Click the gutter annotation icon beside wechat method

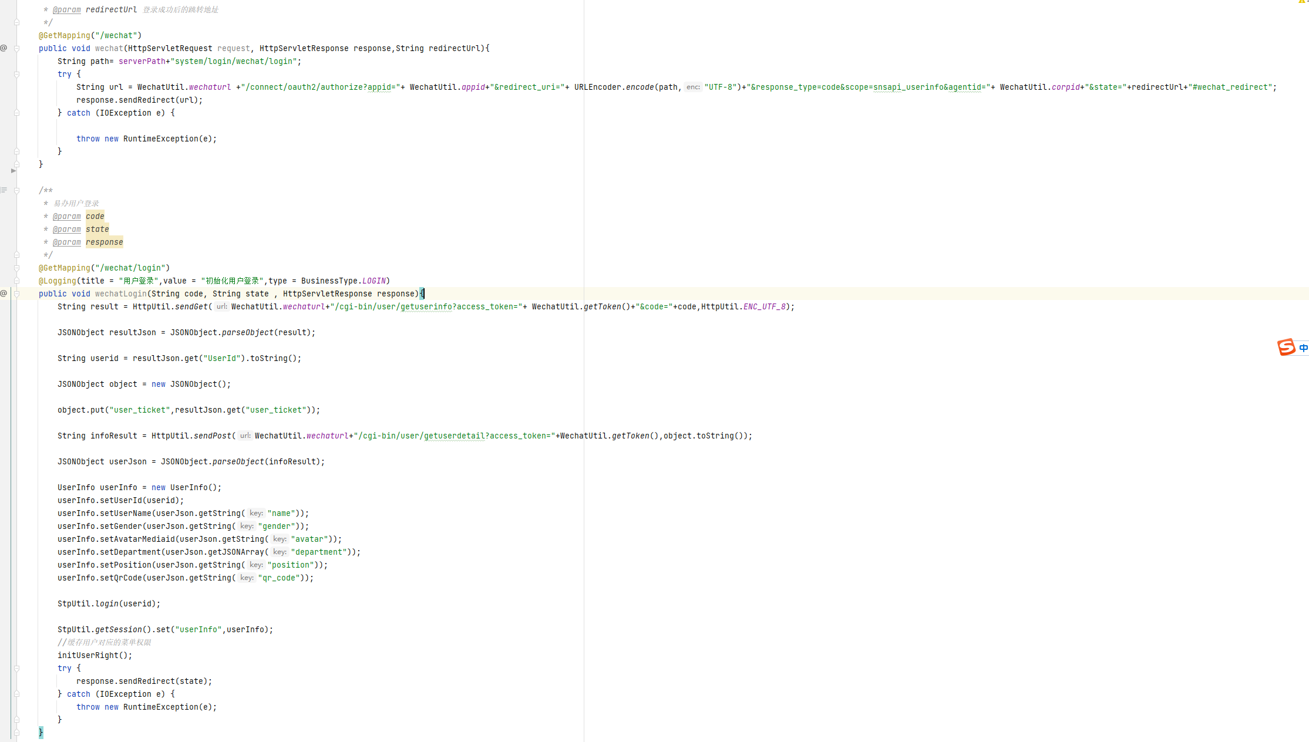click(4, 48)
